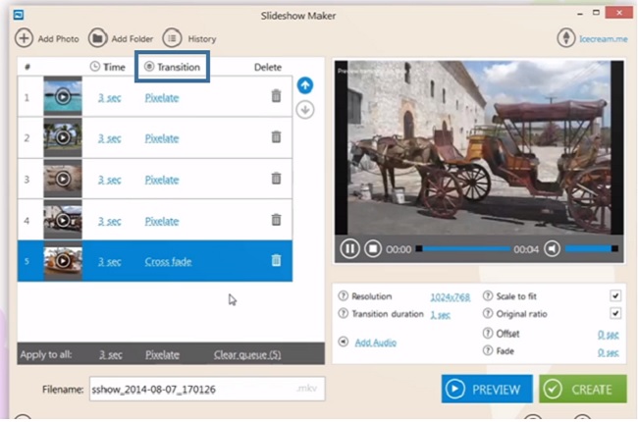Change the 1024x768 resolution value

450,297
